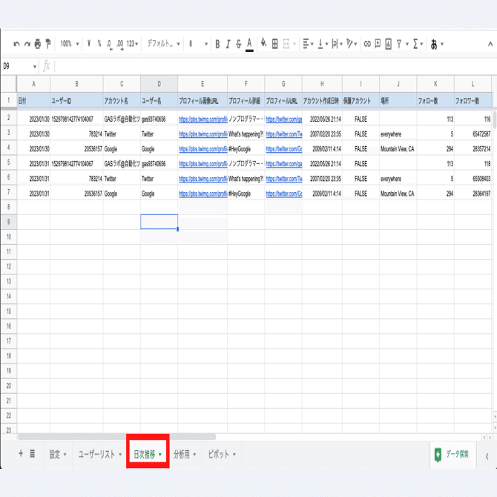Click the merge cells icon
The image size is (497, 497).
point(286,44)
